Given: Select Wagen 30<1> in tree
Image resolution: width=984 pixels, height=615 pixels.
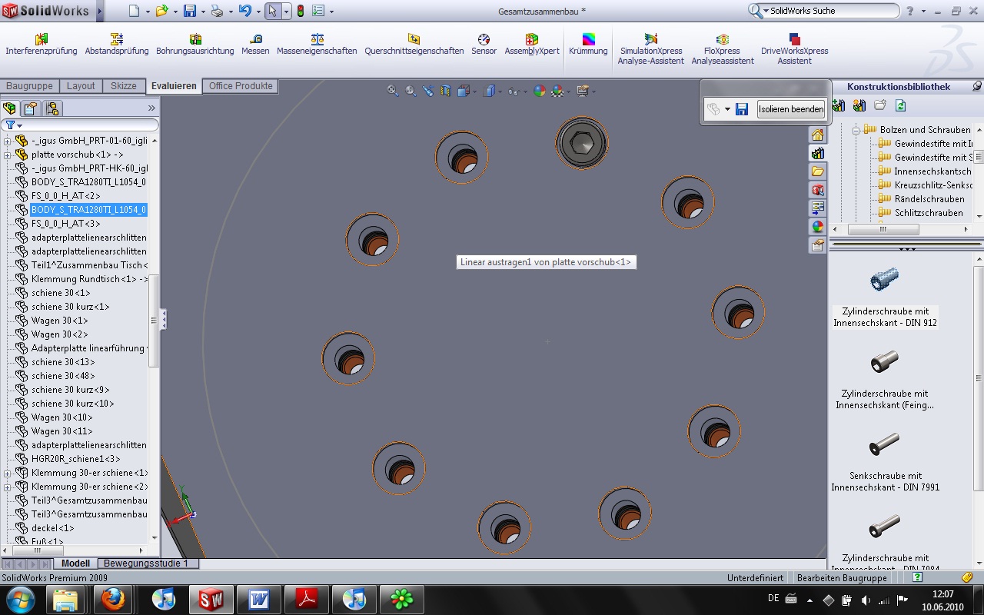Looking at the screenshot, I should click(59, 321).
